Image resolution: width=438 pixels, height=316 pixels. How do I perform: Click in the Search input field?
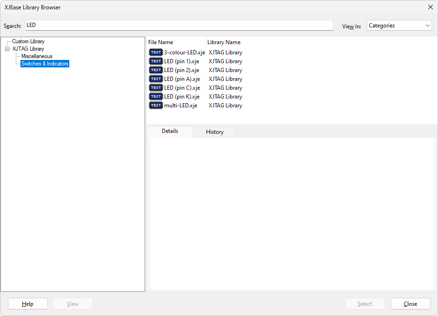click(179, 25)
